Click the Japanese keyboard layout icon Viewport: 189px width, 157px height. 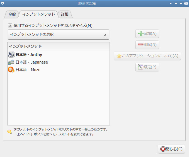[x=11, y=62]
